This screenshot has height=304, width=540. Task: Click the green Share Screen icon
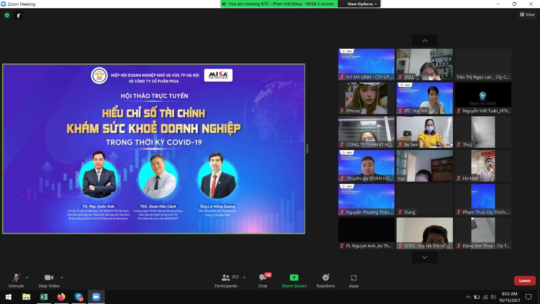point(294,278)
